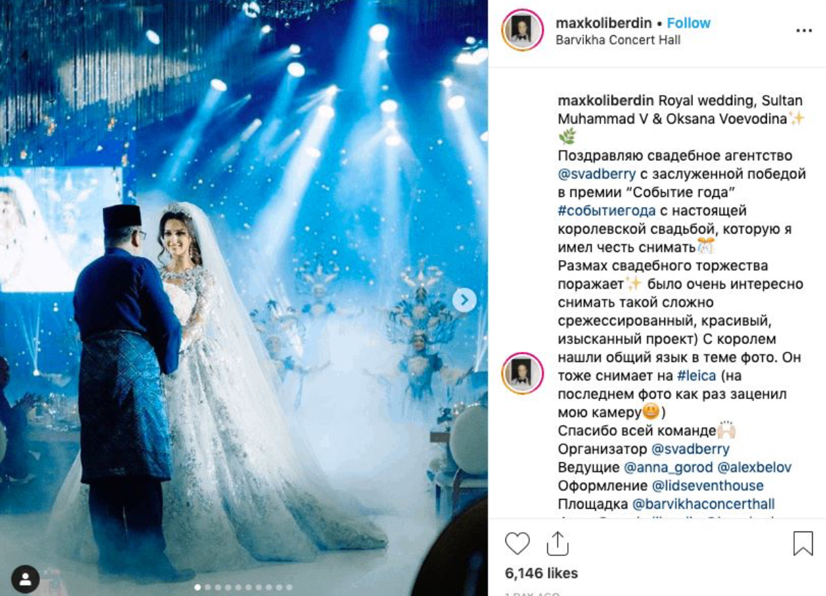This screenshot has width=826, height=596.
Task: Show tagged people via the person icon
Action: (x=25, y=579)
